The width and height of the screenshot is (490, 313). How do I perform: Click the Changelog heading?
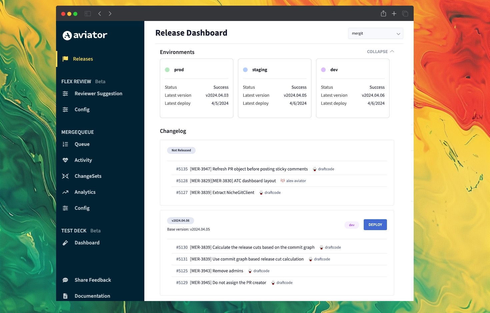pos(173,131)
